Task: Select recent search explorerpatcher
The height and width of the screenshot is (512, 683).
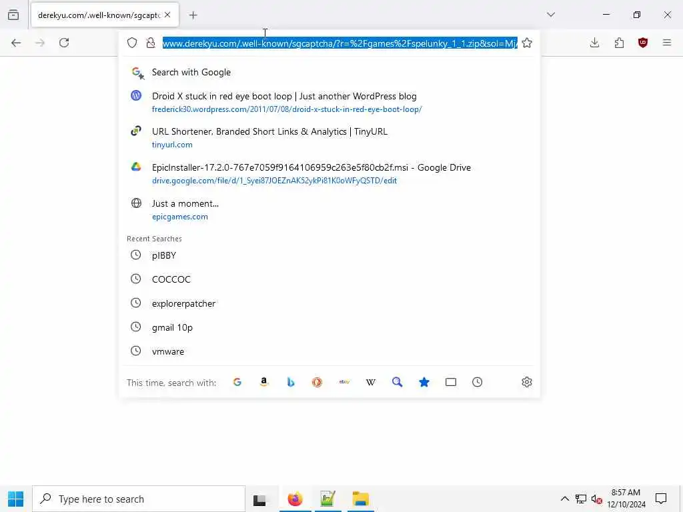Action: pos(329,303)
